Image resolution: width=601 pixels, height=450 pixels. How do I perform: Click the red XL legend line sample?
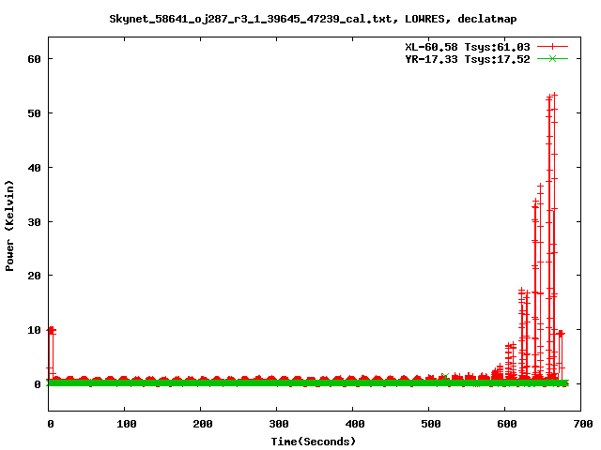click(x=552, y=47)
